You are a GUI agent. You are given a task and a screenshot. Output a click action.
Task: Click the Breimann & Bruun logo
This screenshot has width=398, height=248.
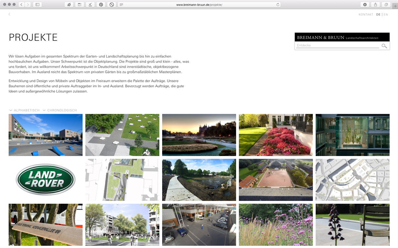[342, 37]
